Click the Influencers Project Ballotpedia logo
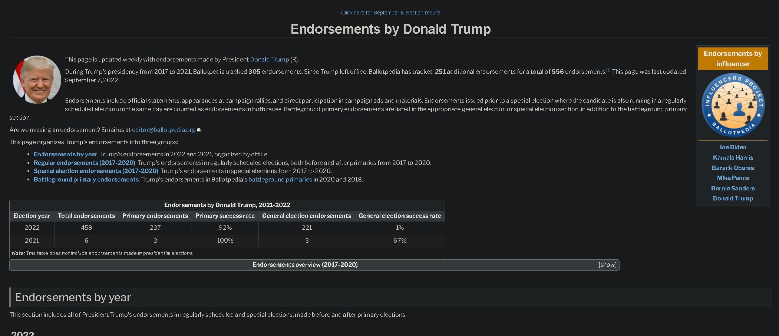Viewport: 779px width, 336px height. [733, 105]
